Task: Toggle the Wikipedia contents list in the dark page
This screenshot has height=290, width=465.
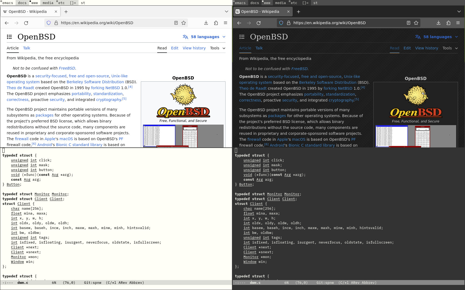Action: point(242,37)
